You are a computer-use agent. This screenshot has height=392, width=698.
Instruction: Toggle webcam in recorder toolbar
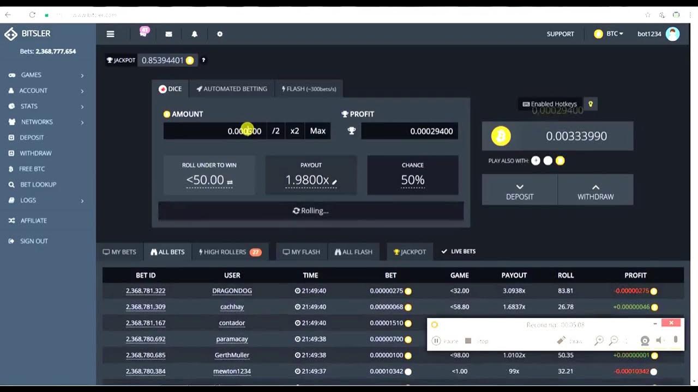[x=645, y=341]
